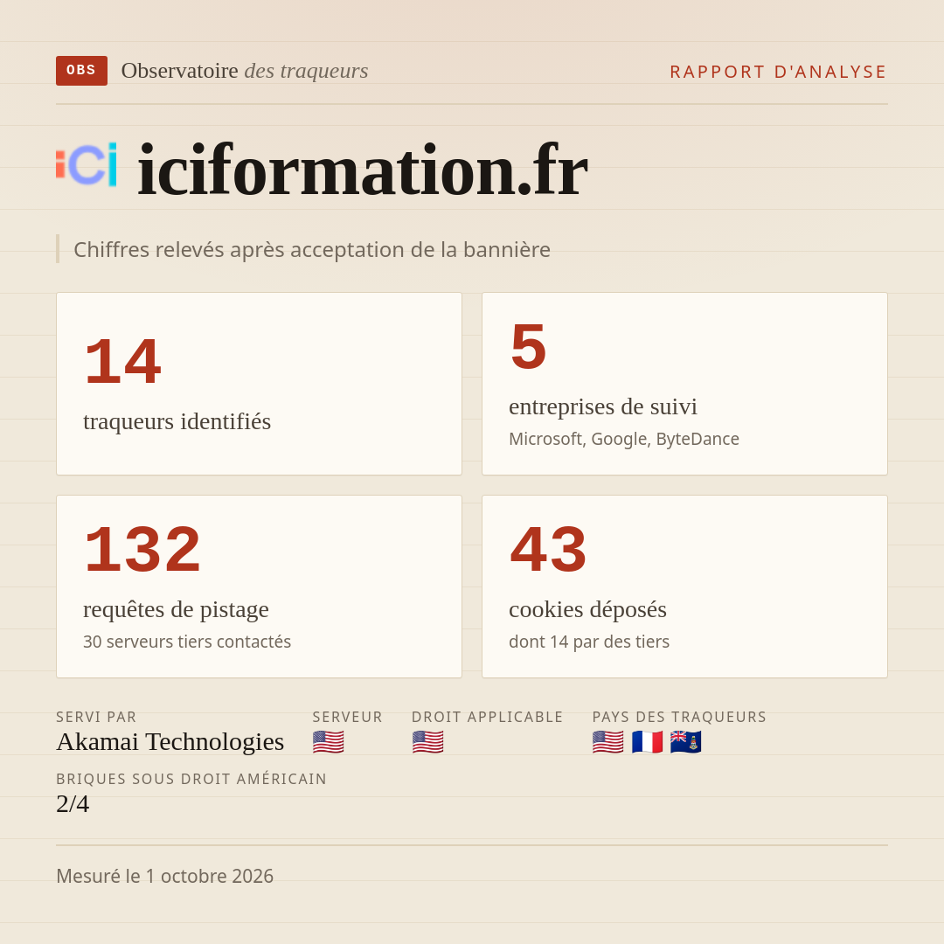Click the US flag under Serveur
The height and width of the screenshot is (944, 944).
328,742
